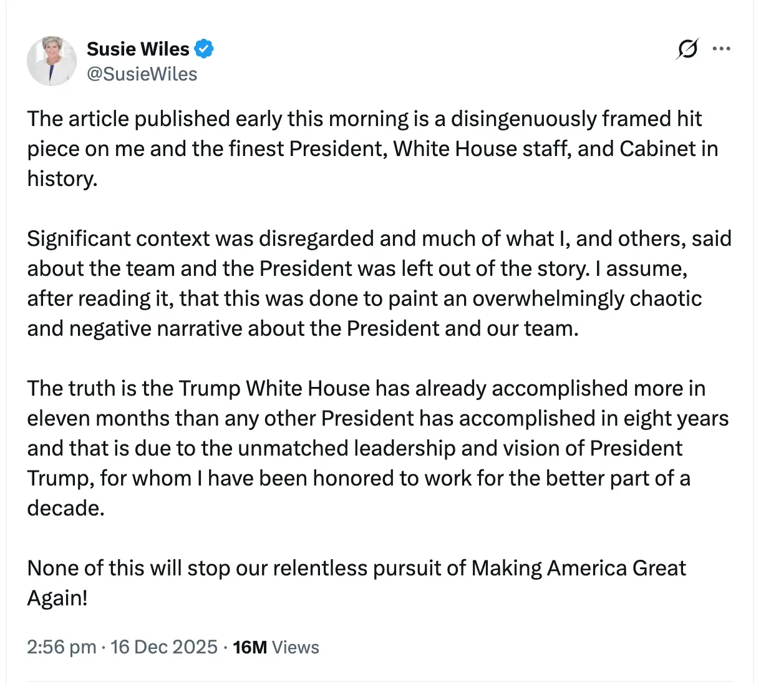Click the 2:56 pm timestamp

61,647
